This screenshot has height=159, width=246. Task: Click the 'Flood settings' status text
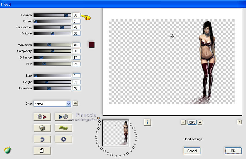(x=193, y=139)
